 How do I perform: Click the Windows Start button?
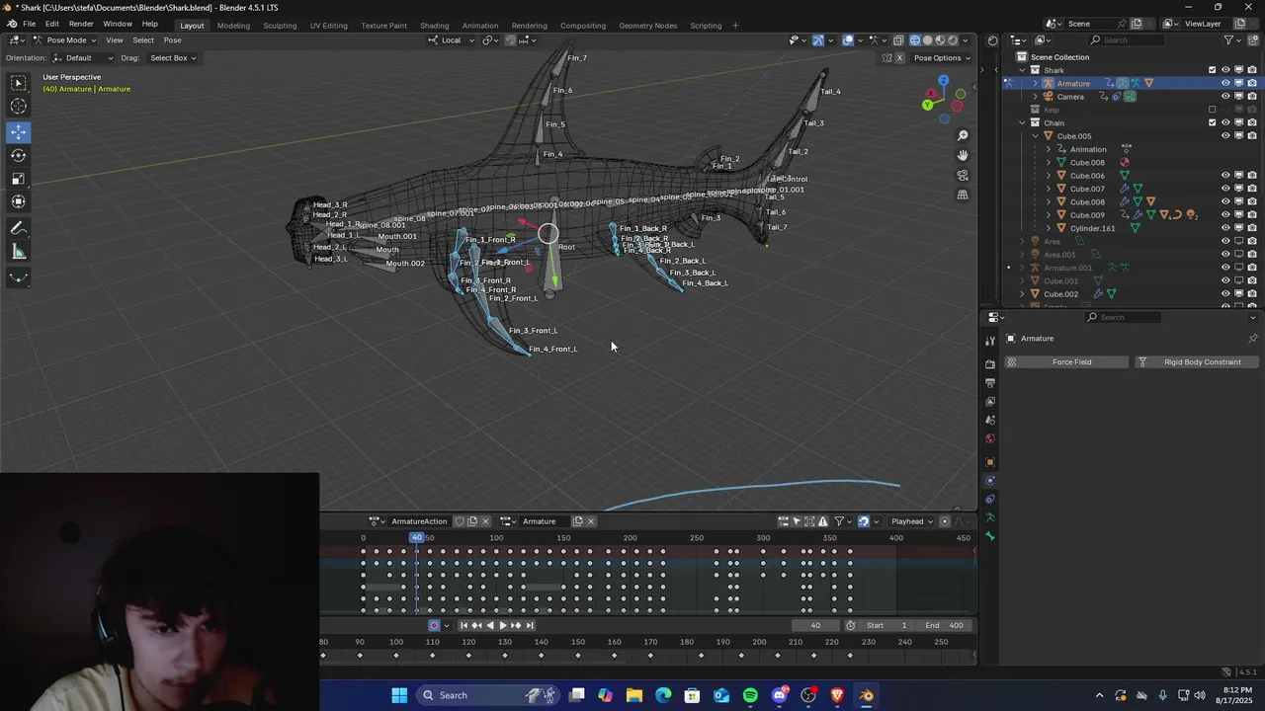[399, 695]
